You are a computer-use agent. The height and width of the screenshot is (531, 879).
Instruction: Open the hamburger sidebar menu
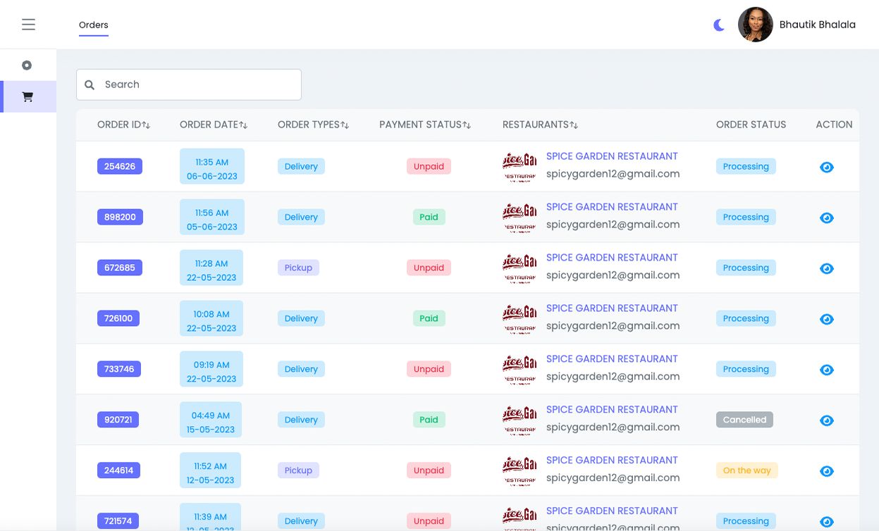28,25
